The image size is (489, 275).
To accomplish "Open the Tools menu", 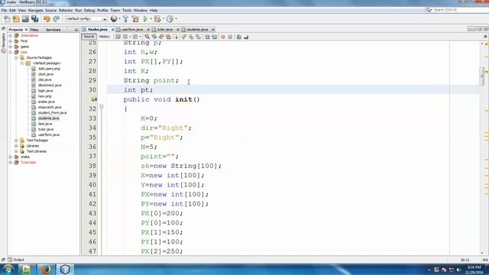I will point(127,10).
